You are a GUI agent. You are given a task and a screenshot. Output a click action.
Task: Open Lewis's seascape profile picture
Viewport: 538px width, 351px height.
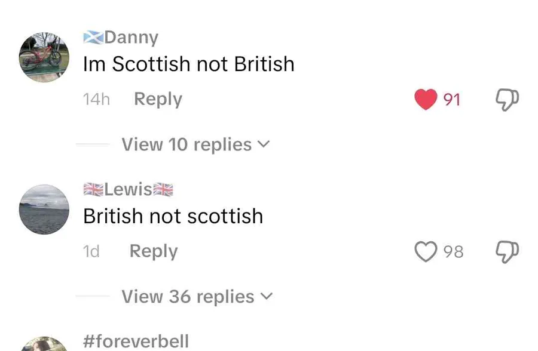(x=44, y=210)
